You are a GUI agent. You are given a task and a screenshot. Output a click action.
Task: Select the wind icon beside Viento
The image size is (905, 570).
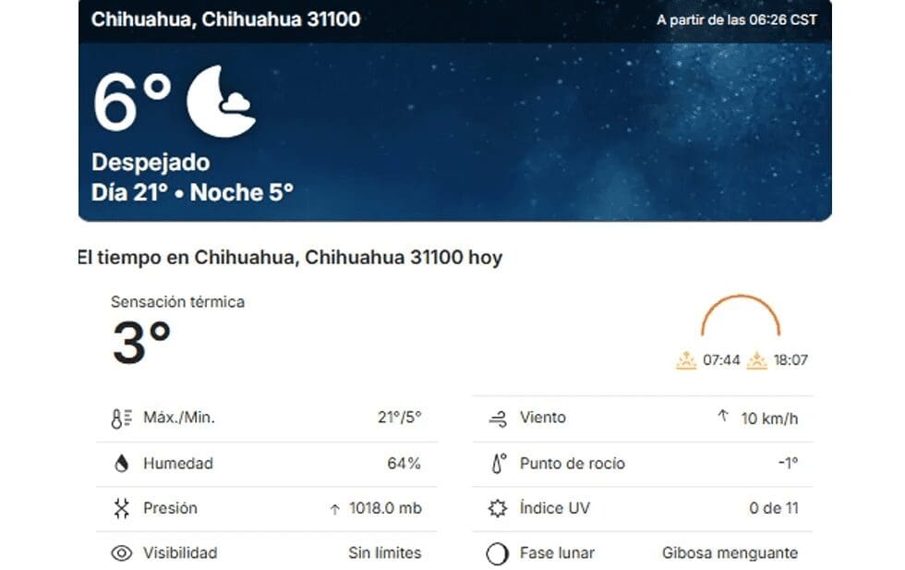[498, 417]
